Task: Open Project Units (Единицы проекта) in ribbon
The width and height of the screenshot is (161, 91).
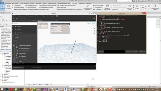Action: click(44, 9)
